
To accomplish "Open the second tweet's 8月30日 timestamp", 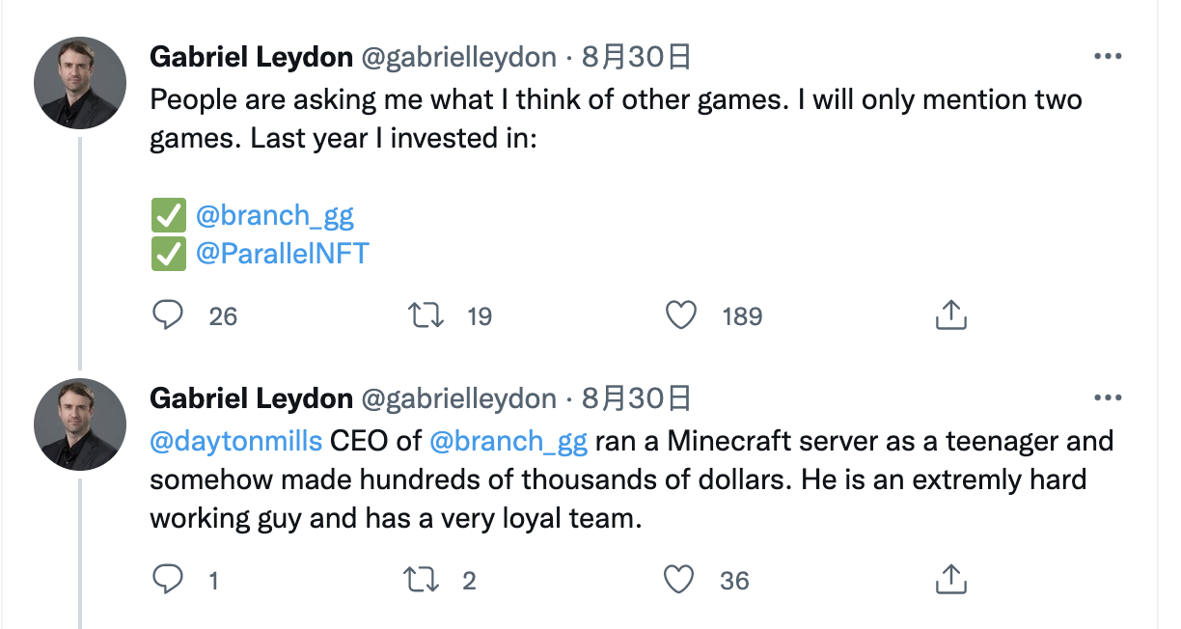I will [637, 397].
